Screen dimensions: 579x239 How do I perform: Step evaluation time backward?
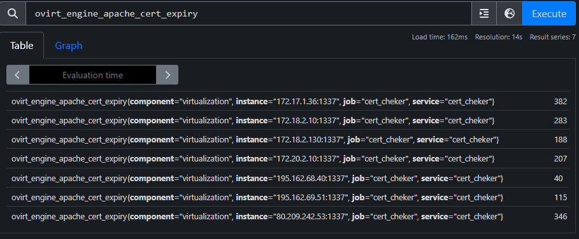(x=18, y=75)
